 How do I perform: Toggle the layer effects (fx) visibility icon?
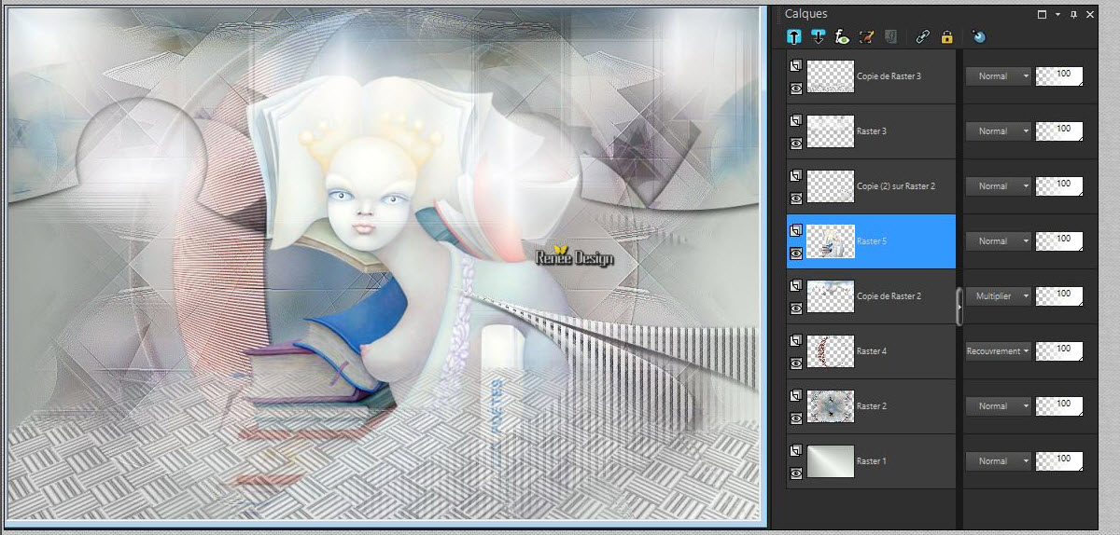click(x=842, y=37)
